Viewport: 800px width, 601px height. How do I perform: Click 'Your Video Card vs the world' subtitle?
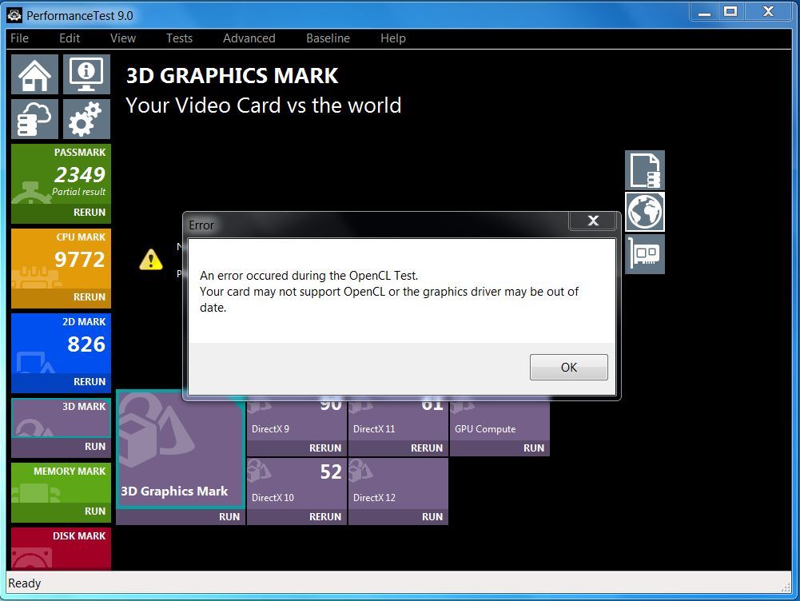pos(263,105)
